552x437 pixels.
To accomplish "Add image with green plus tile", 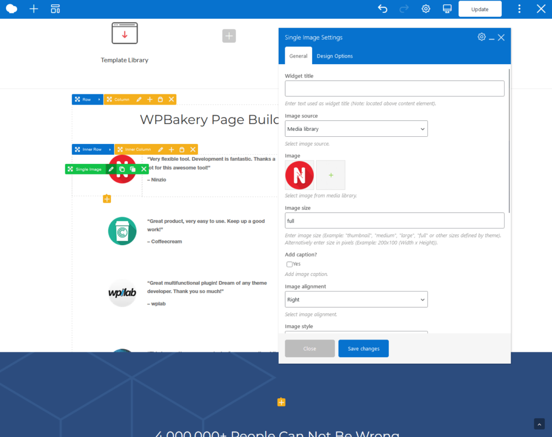I will coord(330,175).
